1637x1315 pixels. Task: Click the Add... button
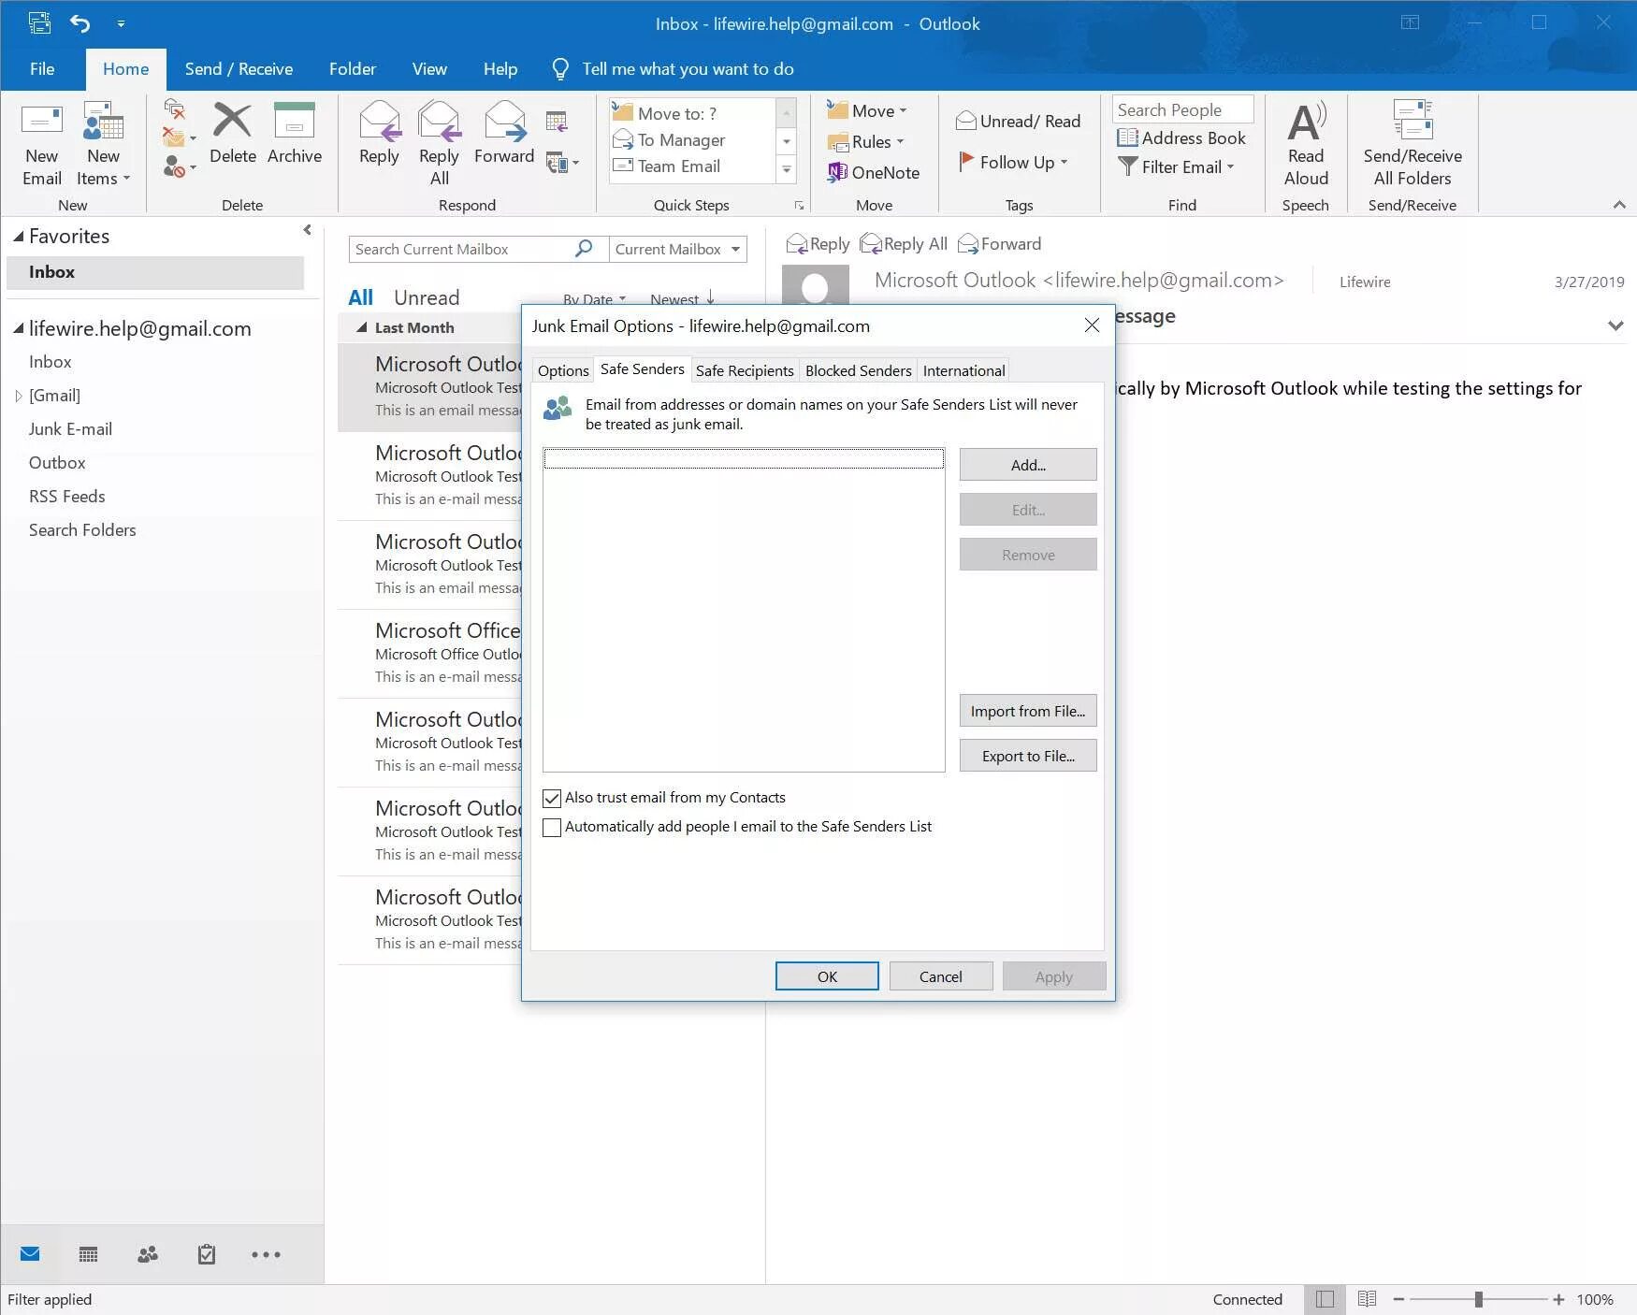[x=1028, y=465]
